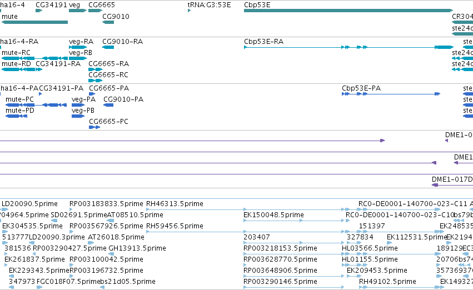
Task: Click the 'veg-RA' transcript label
Action: point(81,42)
